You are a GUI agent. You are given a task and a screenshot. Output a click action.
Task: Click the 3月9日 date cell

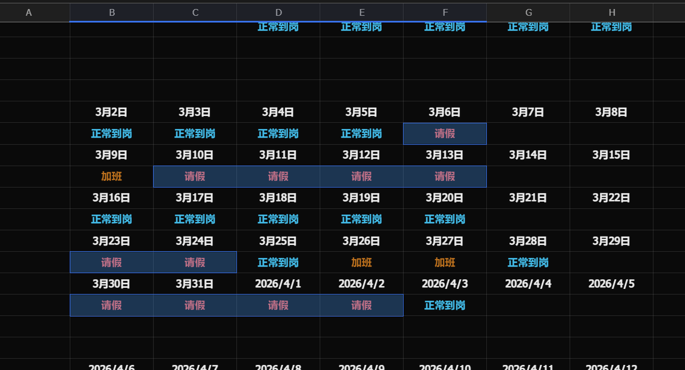click(112, 155)
